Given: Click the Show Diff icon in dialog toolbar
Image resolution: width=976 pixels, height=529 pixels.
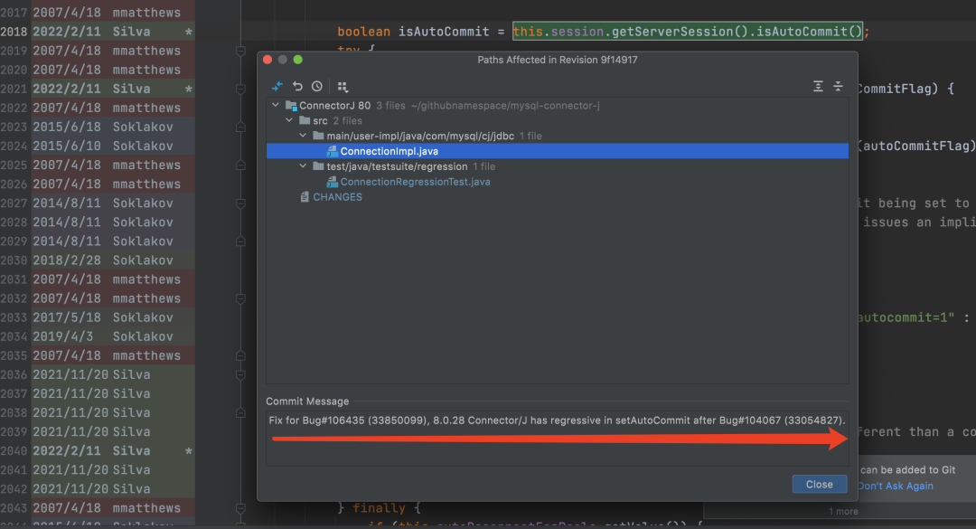Looking at the screenshot, I should 278,86.
